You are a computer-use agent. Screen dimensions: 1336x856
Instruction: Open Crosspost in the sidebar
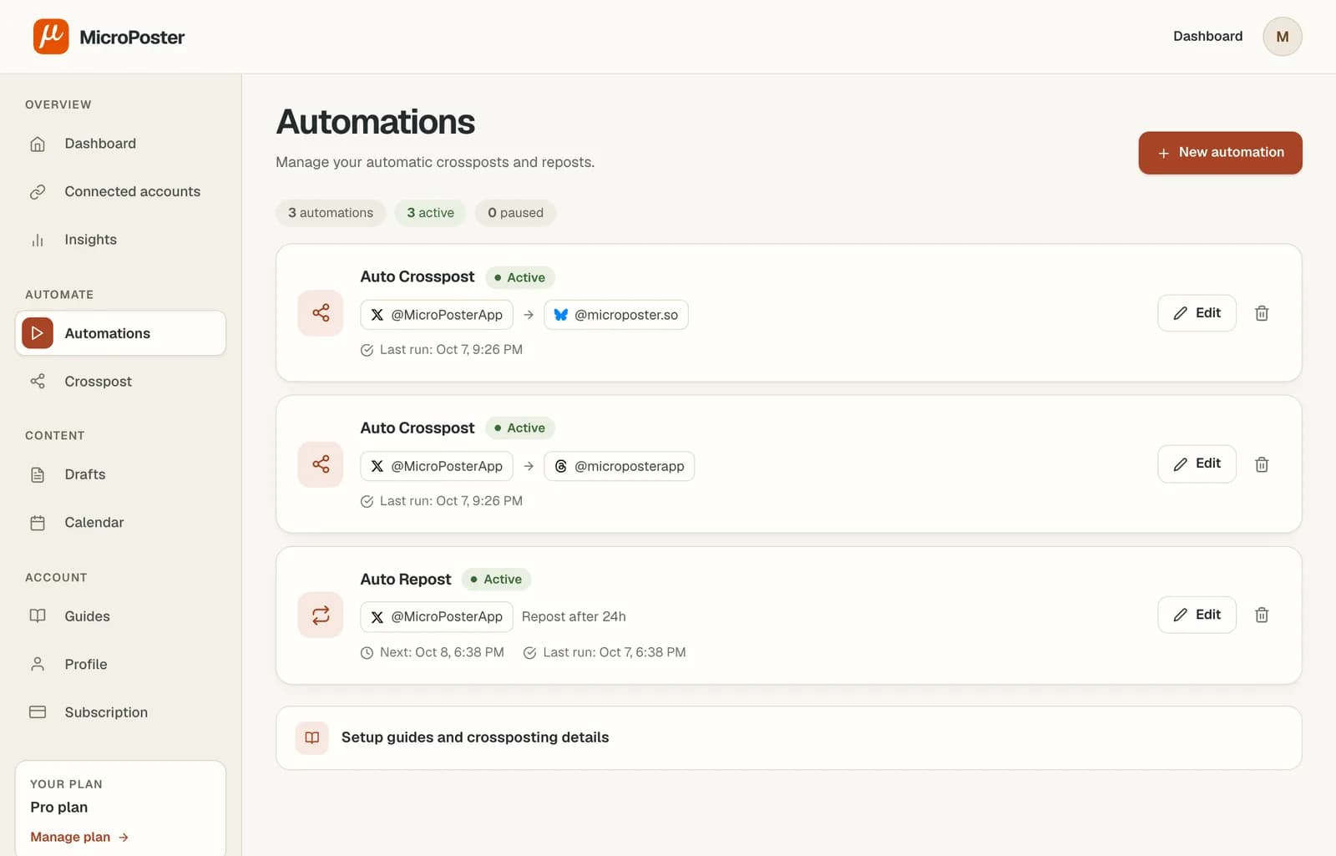coord(120,382)
